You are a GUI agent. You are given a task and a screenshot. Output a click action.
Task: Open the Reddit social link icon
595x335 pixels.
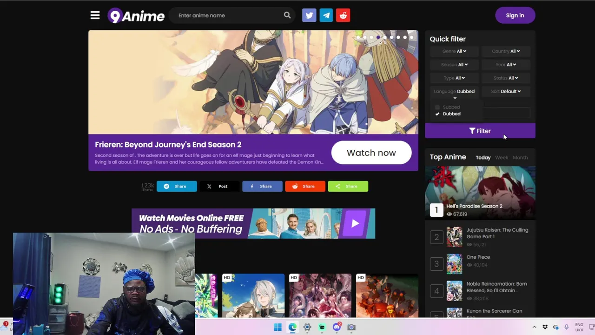[343, 15]
